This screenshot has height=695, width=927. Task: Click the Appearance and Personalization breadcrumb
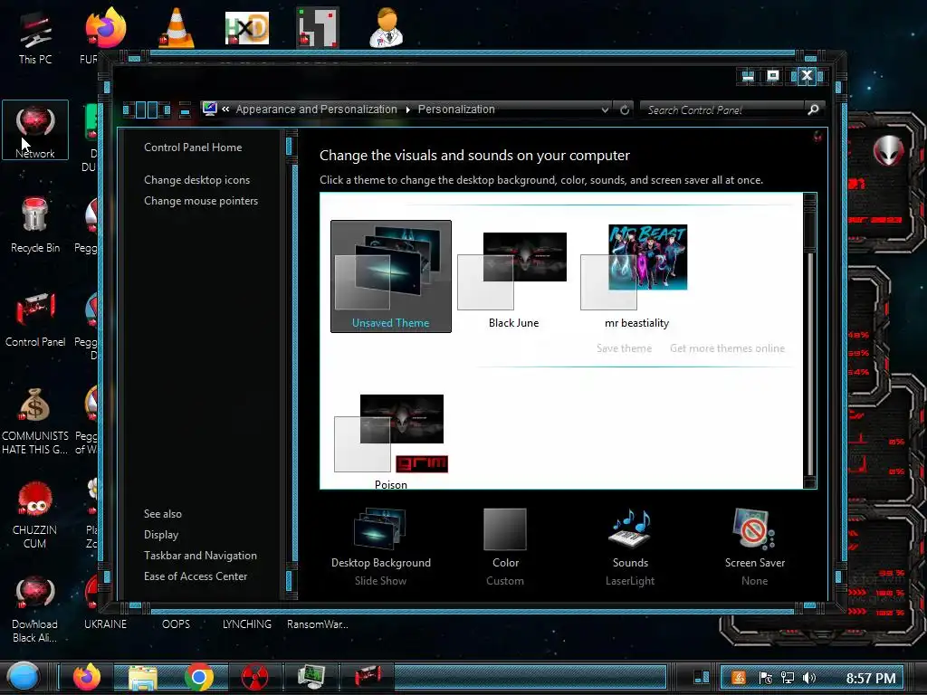click(x=316, y=109)
